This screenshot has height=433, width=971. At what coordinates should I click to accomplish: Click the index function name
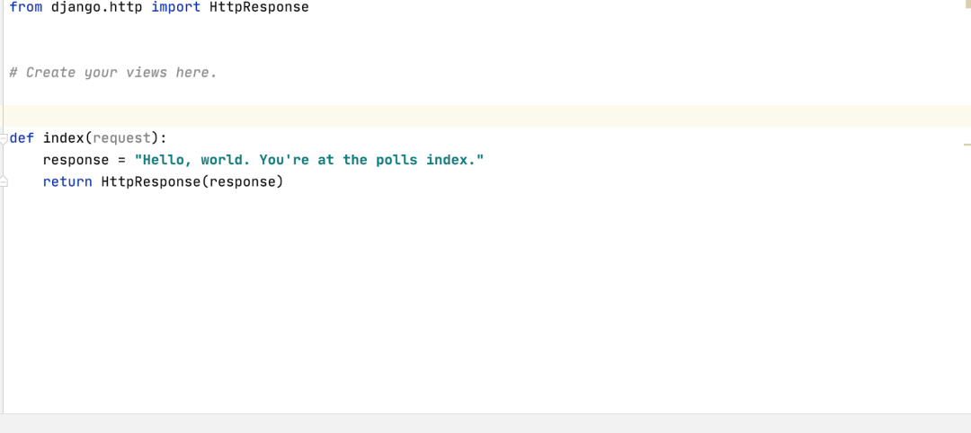pyautogui.click(x=63, y=138)
